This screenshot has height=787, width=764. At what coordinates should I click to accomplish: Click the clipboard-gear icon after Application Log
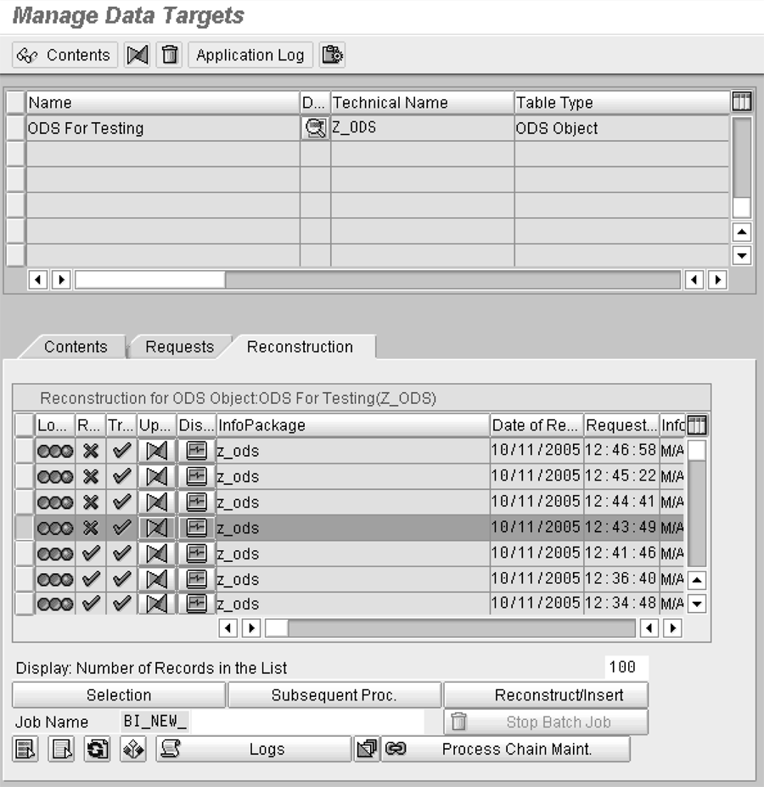point(332,54)
